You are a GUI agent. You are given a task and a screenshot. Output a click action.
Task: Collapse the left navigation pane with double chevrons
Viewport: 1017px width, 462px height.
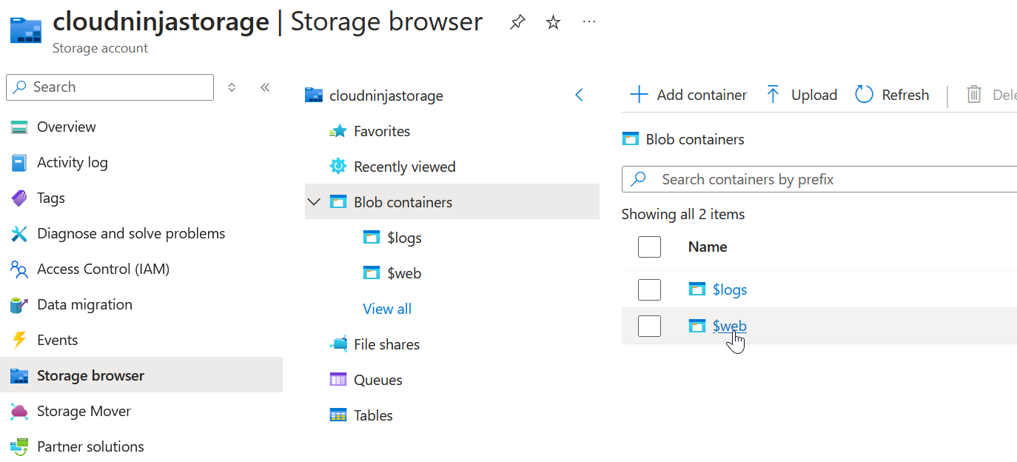pos(265,87)
